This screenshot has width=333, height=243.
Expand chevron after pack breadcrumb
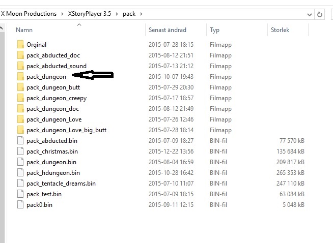coord(141,14)
